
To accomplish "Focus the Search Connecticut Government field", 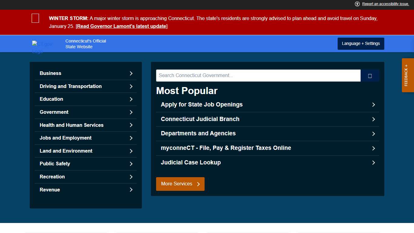I will pos(258,76).
